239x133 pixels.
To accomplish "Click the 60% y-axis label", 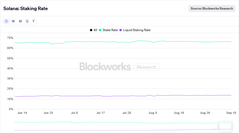I will (x=10, y=48).
